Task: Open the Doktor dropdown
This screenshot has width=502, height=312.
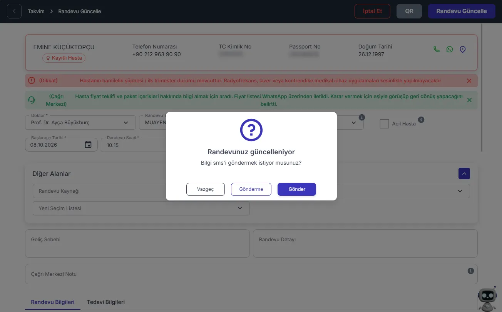Action: pos(80,122)
